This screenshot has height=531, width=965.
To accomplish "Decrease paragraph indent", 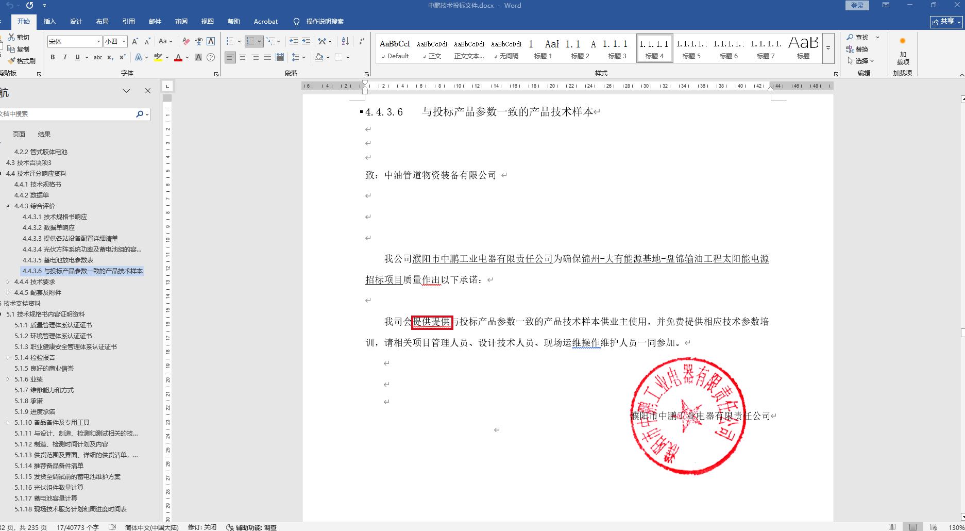I will click(x=294, y=41).
